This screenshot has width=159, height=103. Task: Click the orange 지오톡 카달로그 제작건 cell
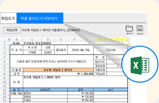pyautogui.click(x=58, y=70)
